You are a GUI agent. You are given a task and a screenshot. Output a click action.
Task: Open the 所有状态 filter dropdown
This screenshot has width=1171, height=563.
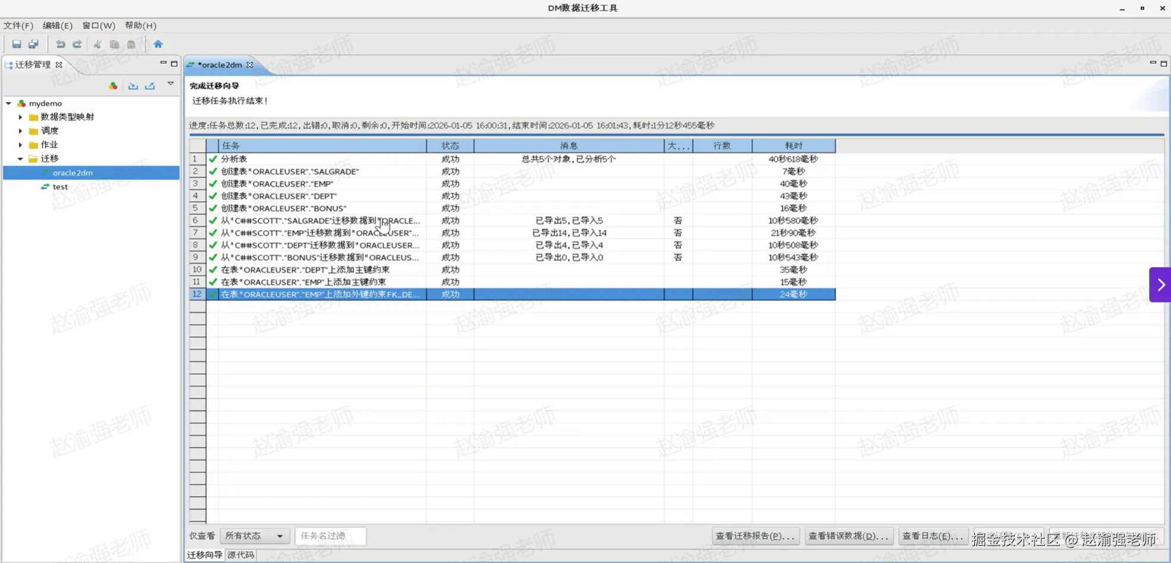click(x=255, y=536)
